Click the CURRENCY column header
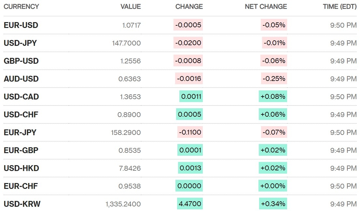This screenshot has width=361, height=211. pyautogui.click(x=21, y=7)
